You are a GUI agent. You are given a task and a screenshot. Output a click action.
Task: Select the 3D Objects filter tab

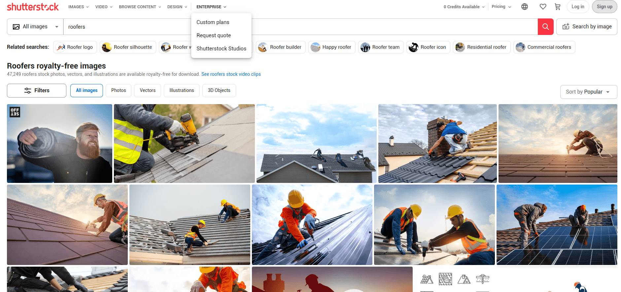point(219,90)
